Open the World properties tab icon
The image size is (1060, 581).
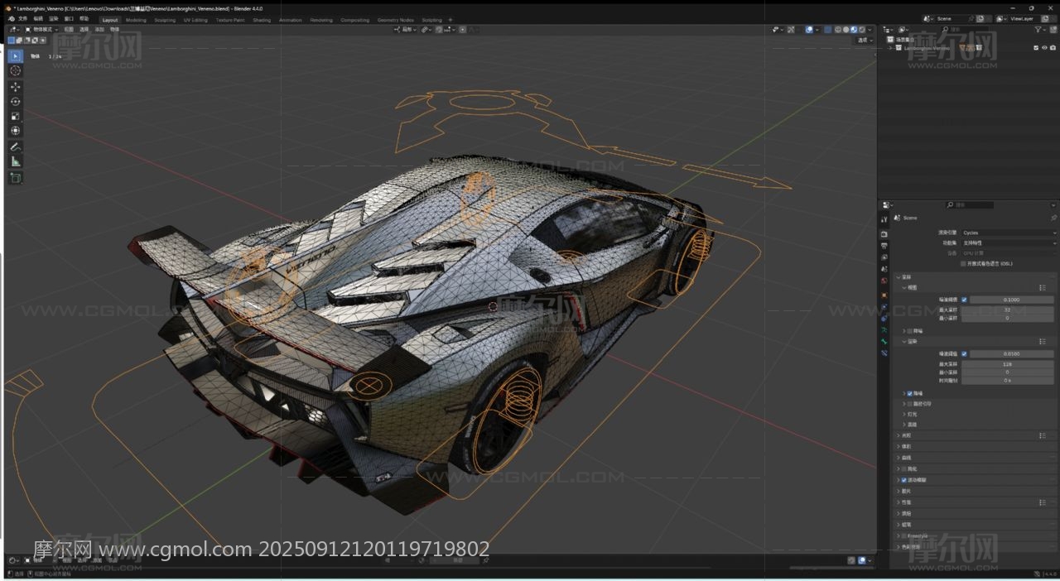point(884,281)
